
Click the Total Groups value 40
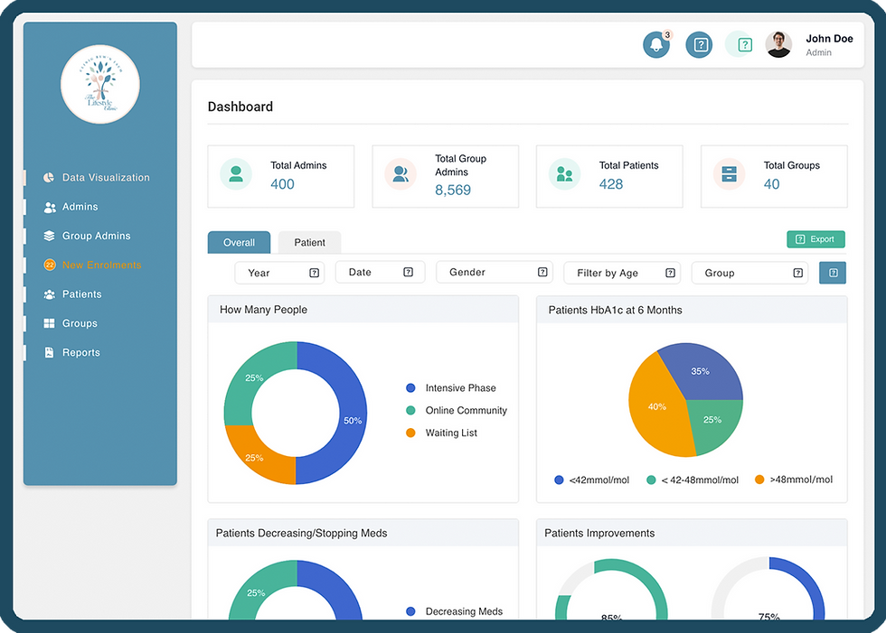tap(771, 184)
